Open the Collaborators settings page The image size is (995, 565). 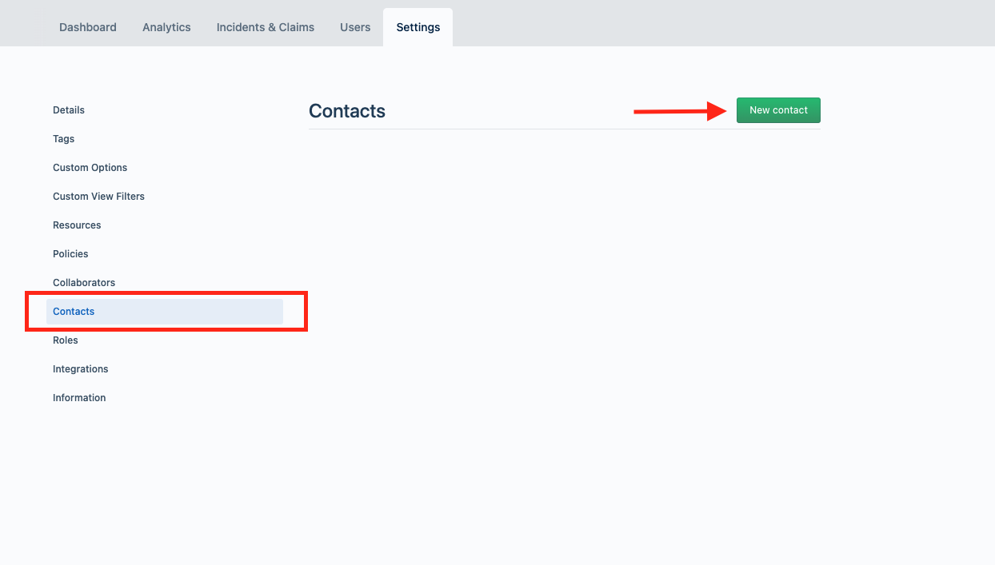pos(84,283)
